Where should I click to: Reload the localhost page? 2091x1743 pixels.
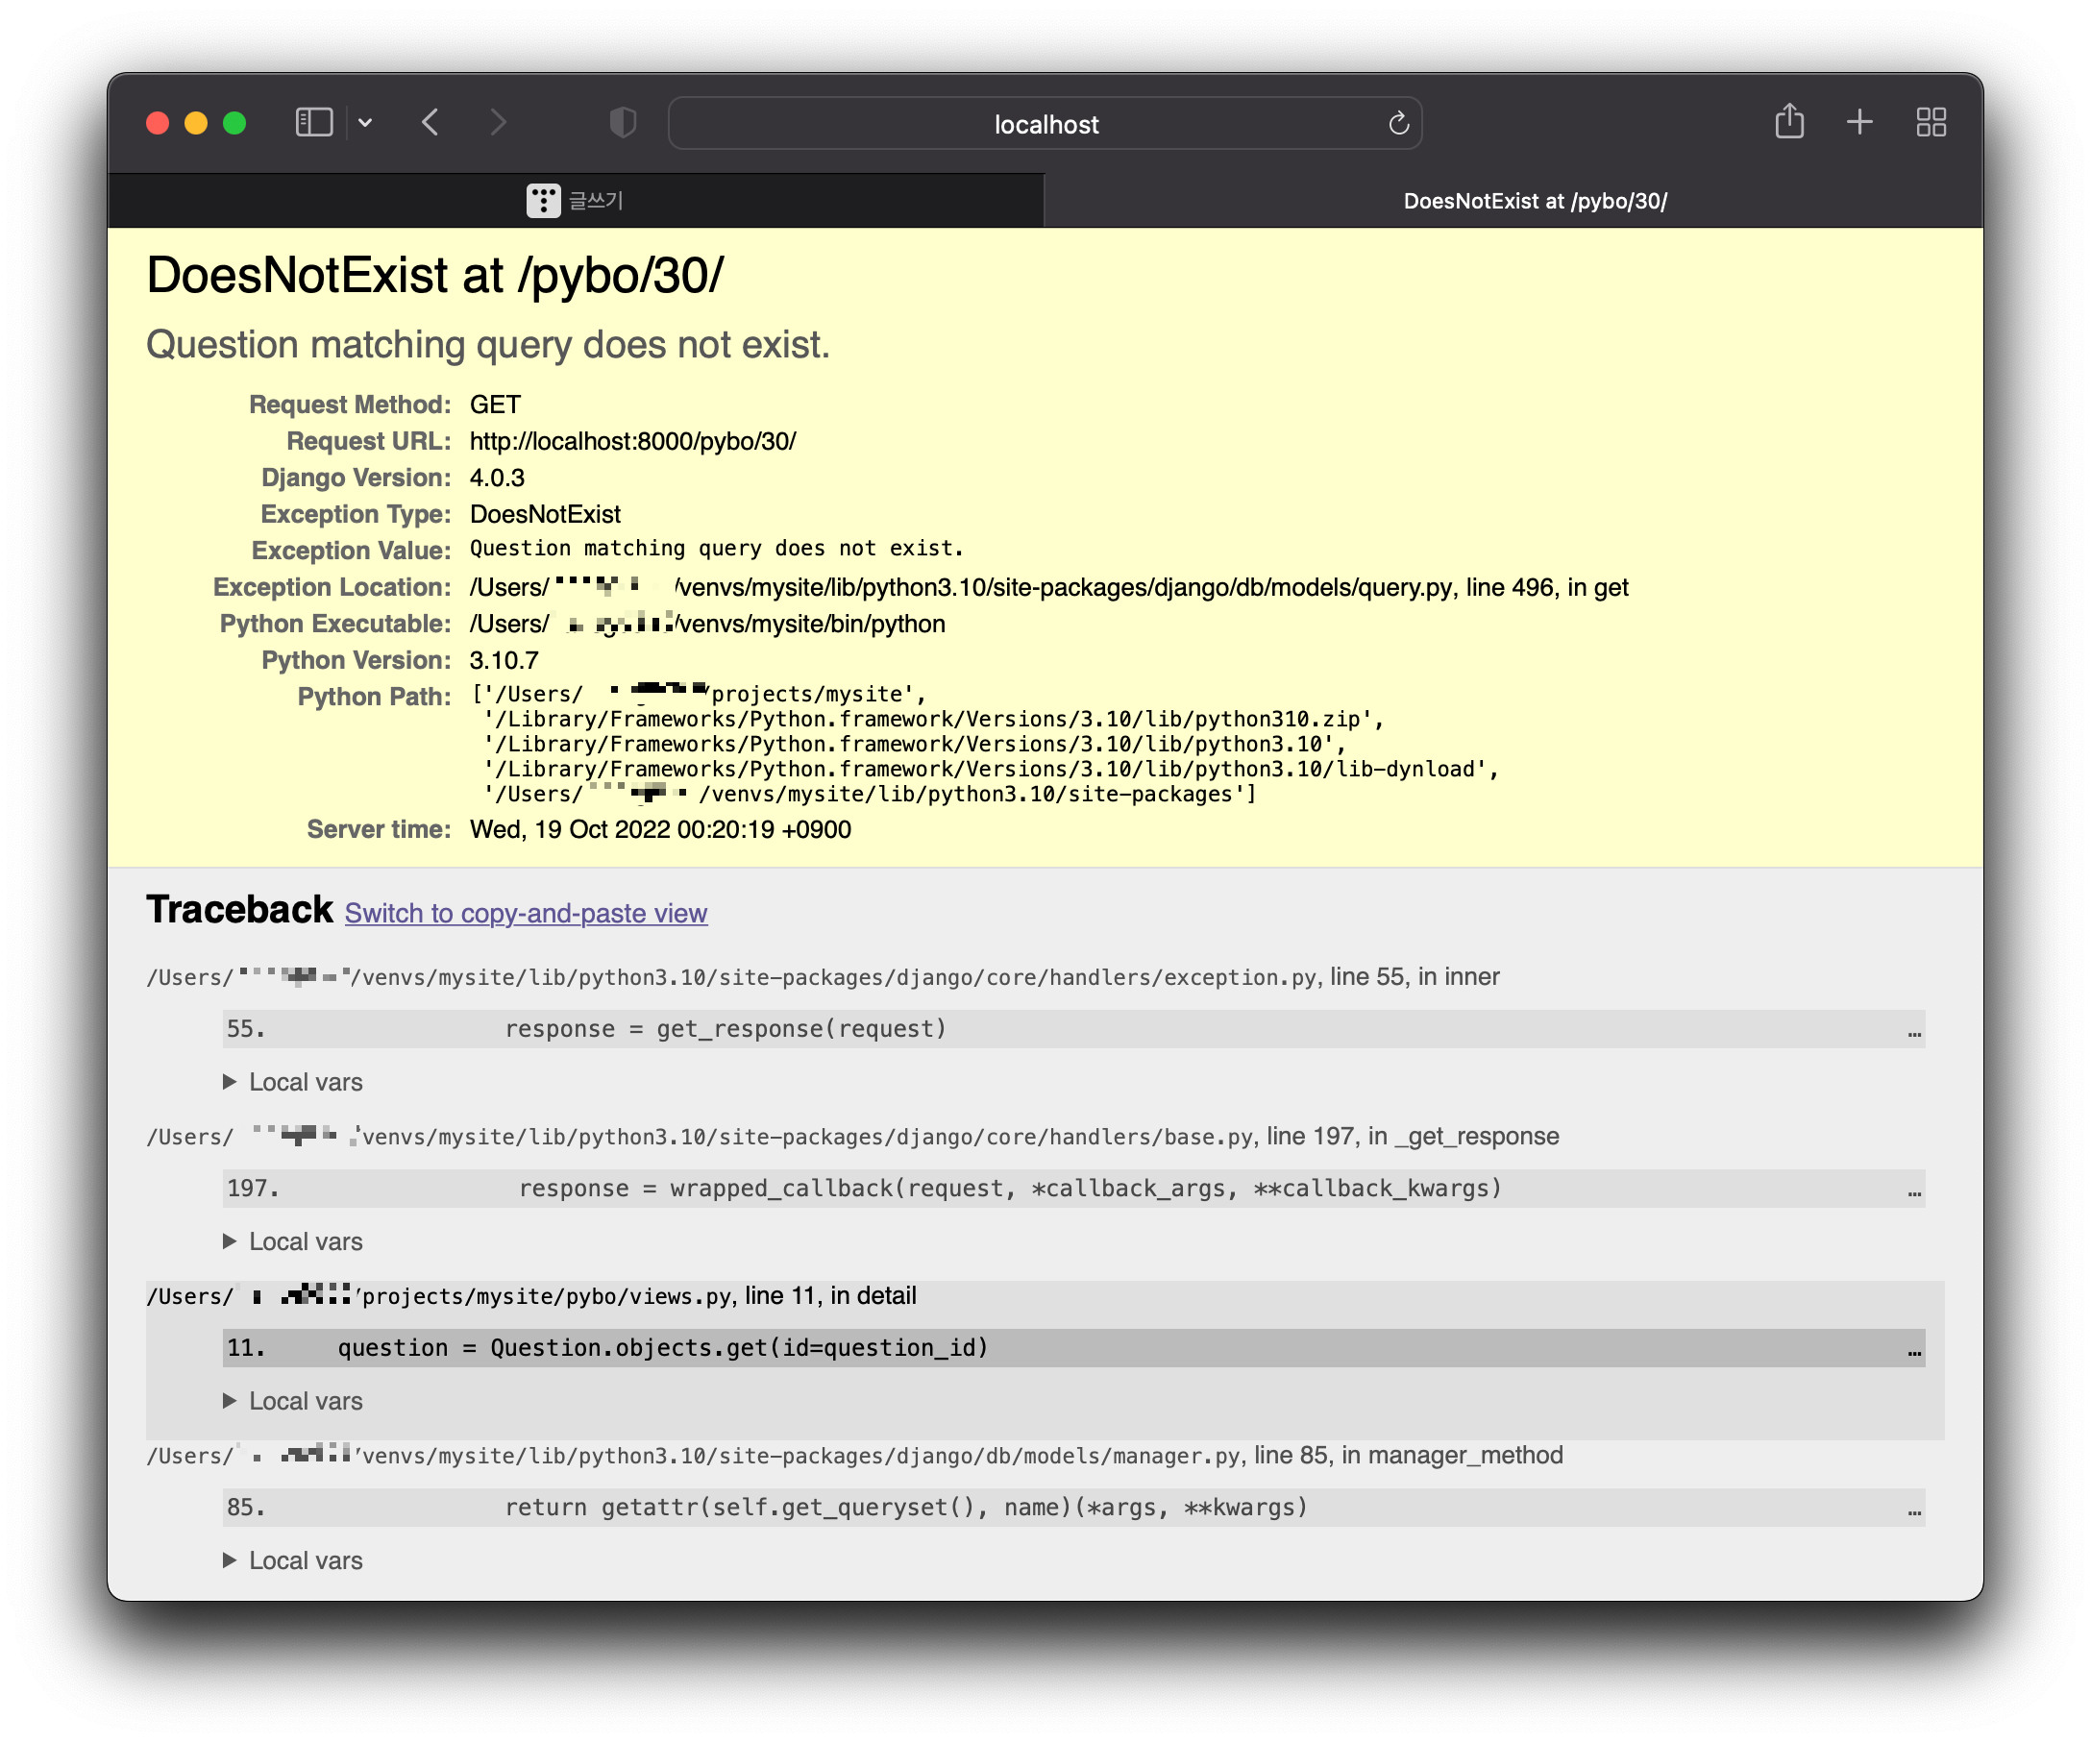(1398, 123)
